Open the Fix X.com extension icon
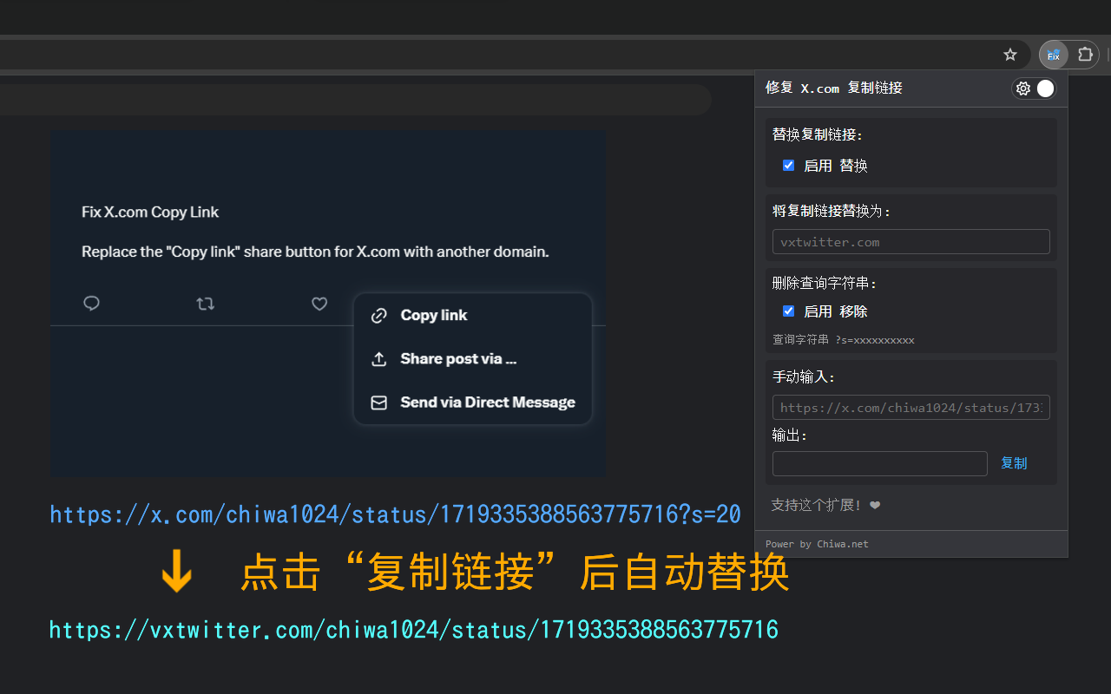This screenshot has height=694, width=1111. coord(1054,55)
